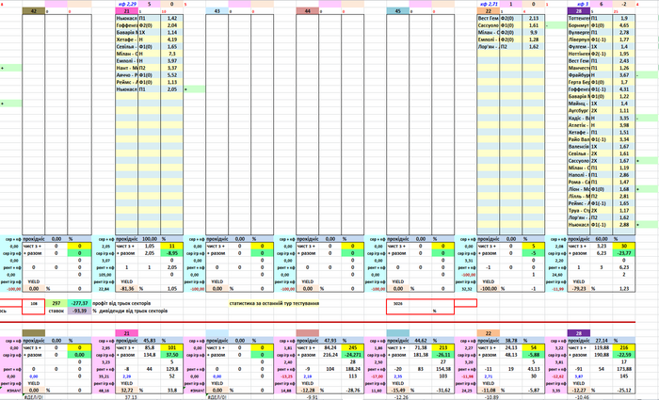Click the odds value 4,65
This screenshot has width=659, height=400.
coord(624,25)
